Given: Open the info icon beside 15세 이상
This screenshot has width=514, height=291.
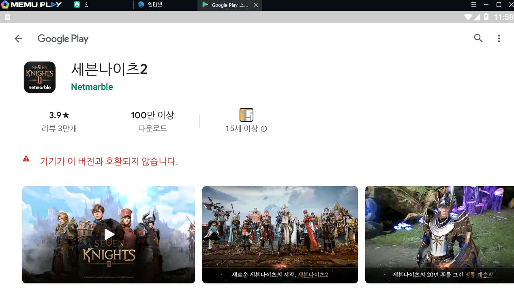Looking at the screenshot, I should click(264, 129).
